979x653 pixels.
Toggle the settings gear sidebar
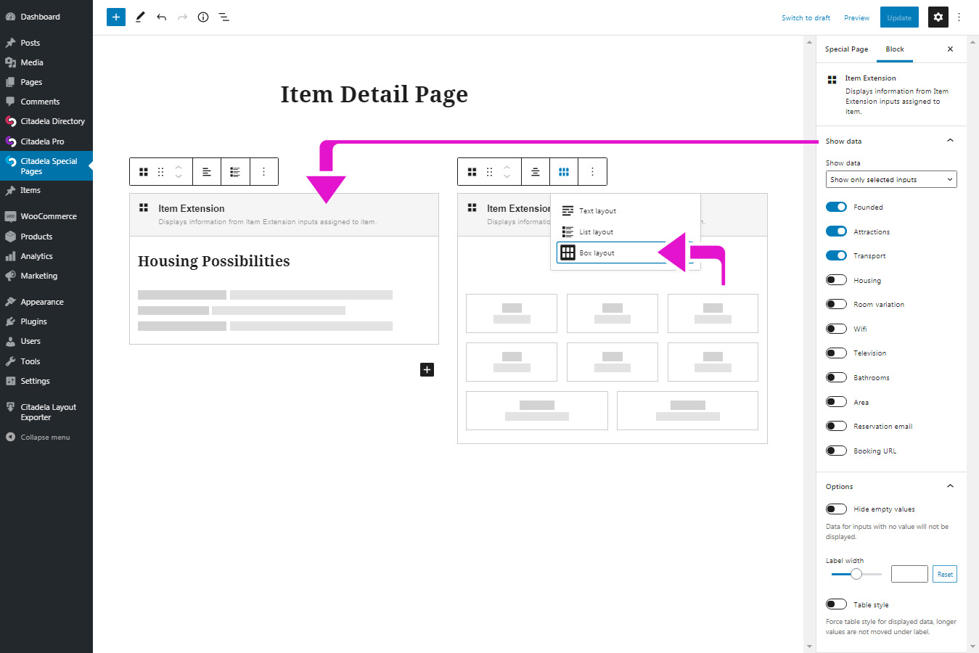click(938, 17)
